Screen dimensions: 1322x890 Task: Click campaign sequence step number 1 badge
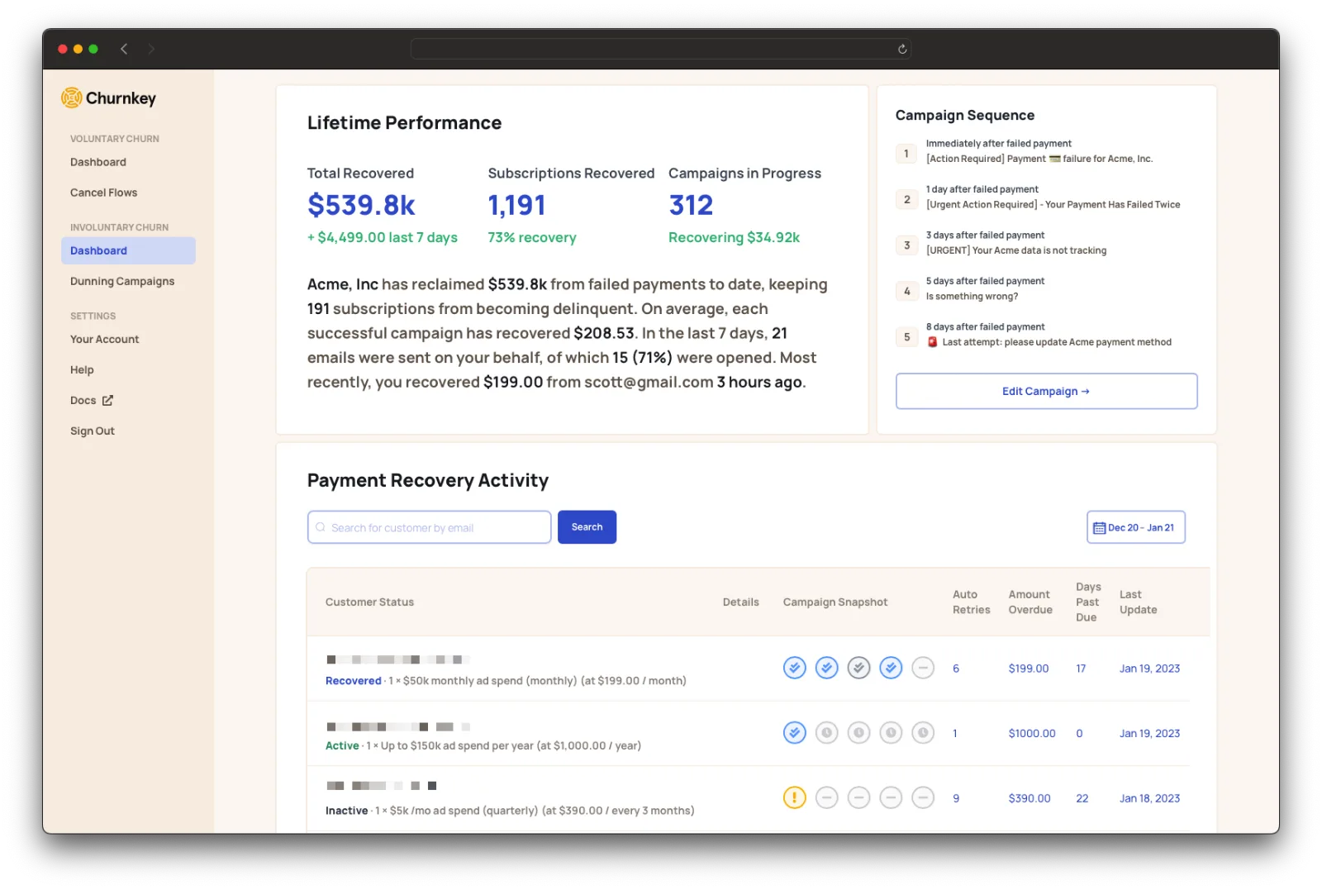(906, 154)
